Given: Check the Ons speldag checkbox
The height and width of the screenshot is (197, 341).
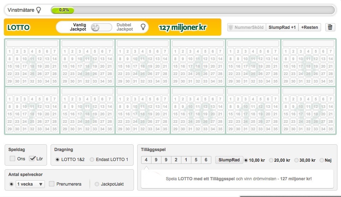Looking at the screenshot, I should click(x=12, y=159).
